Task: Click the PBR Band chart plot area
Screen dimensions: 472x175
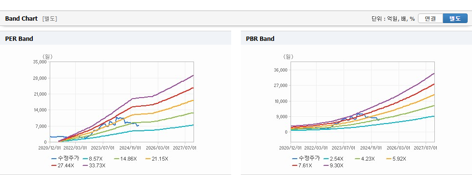Action: coord(363,102)
